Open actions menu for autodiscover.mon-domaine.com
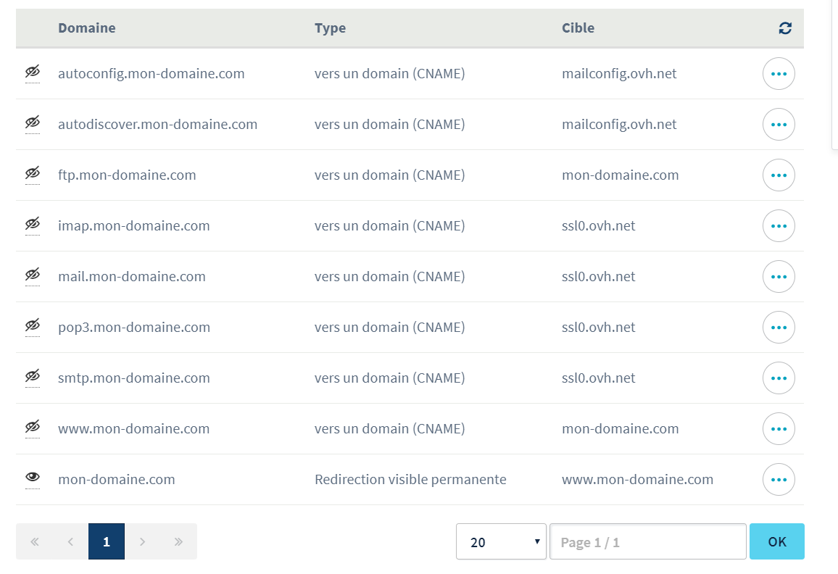The image size is (838, 574). (779, 125)
